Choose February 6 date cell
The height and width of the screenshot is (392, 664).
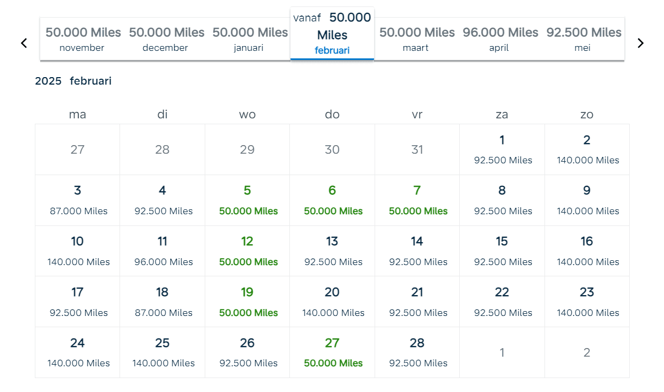coord(332,200)
